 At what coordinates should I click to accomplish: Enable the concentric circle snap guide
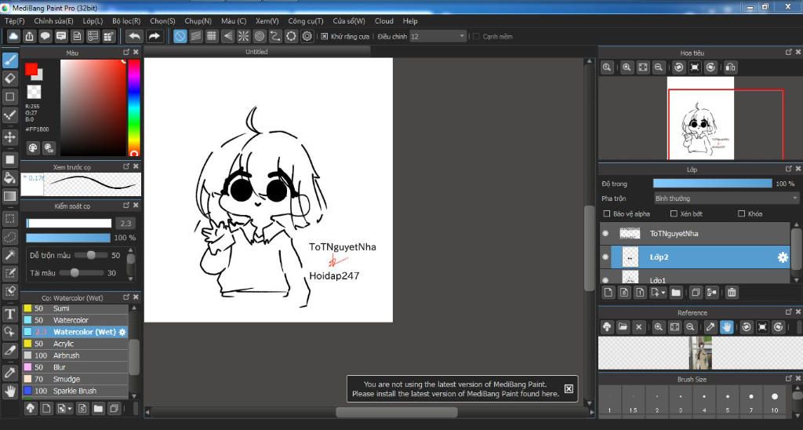(x=259, y=36)
